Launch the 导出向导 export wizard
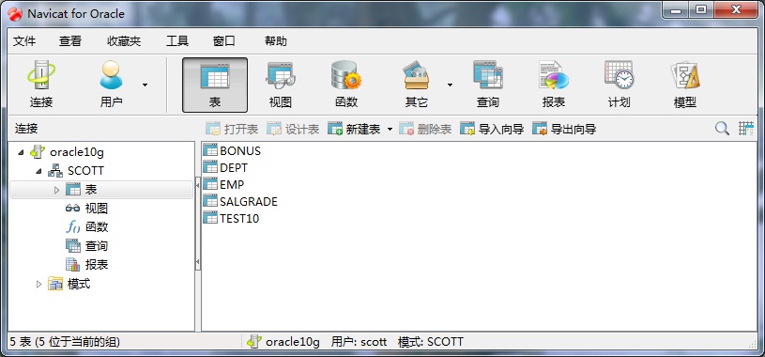 tap(564, 129)
